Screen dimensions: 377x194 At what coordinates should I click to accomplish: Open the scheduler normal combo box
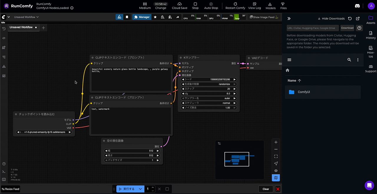[209, 103]
